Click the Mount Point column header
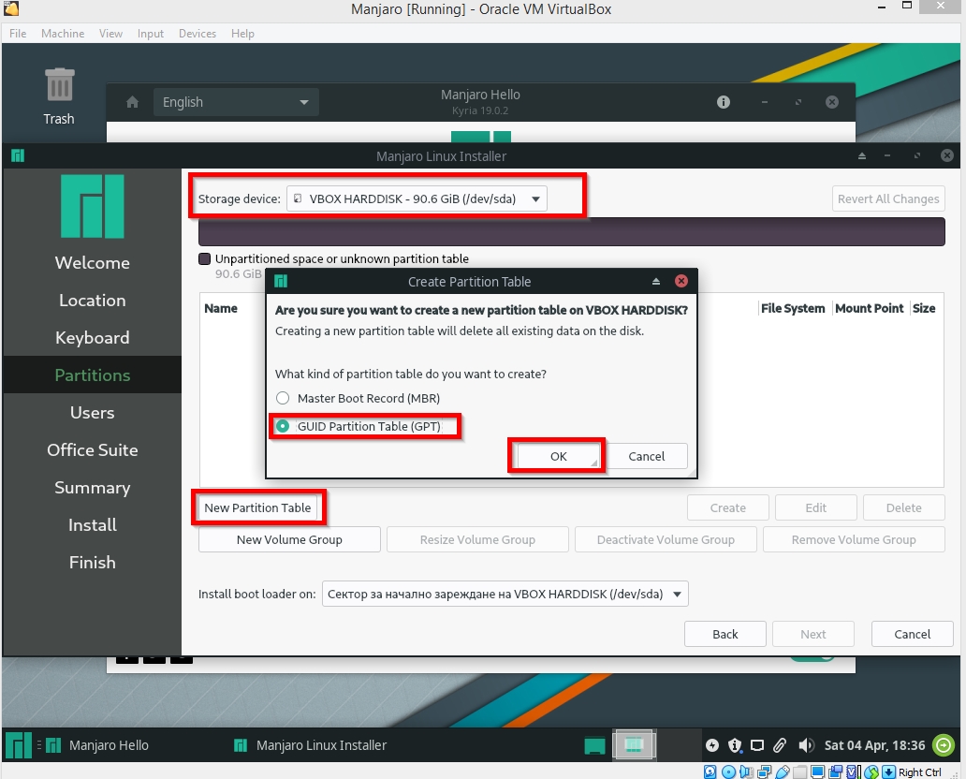 coord(870,308)
